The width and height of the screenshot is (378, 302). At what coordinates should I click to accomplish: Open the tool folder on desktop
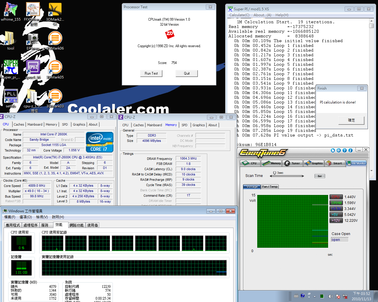[x=11, y=41]
